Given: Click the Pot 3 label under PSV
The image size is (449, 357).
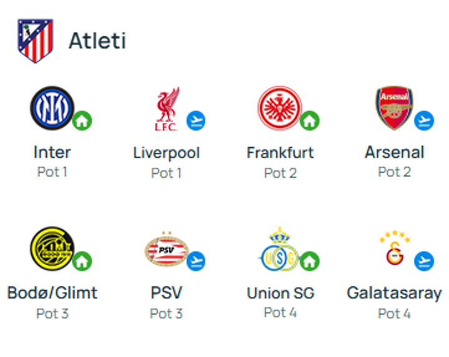Looking at the screenshot, I should click(x=167, y=313).
